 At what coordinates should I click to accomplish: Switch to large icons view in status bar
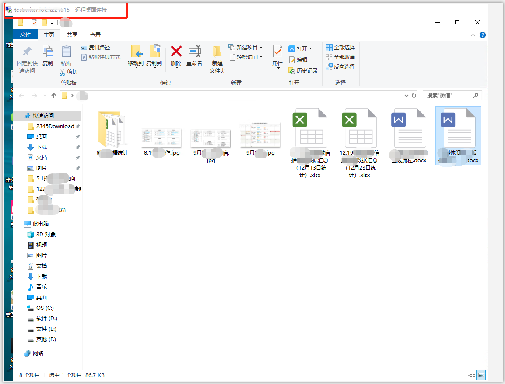481,375
